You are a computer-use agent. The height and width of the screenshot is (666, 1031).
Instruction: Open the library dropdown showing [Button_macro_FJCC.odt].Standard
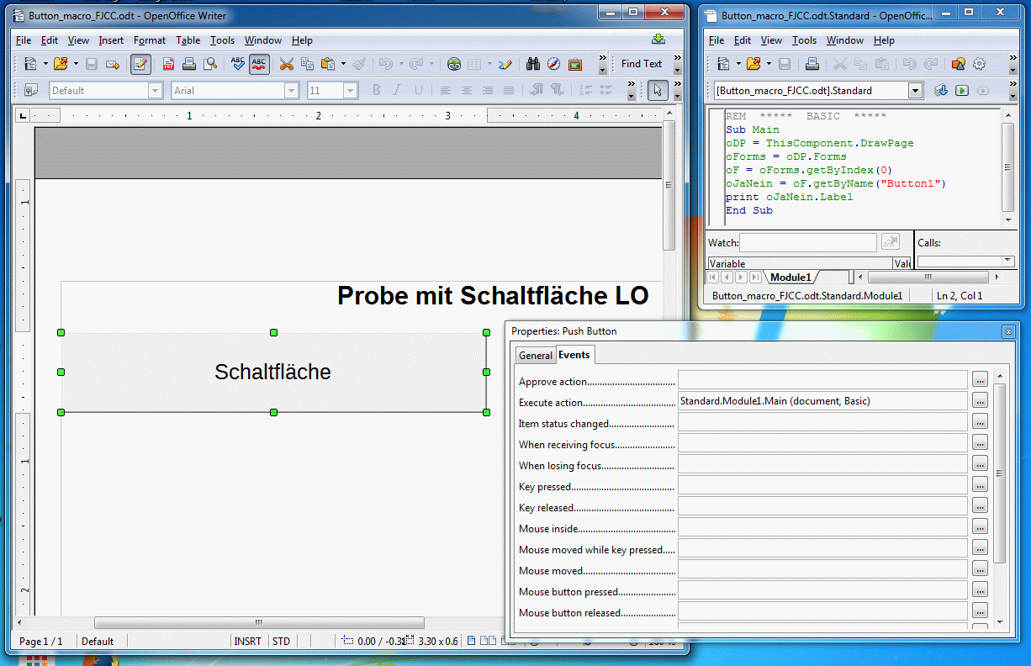click(915, 91)
